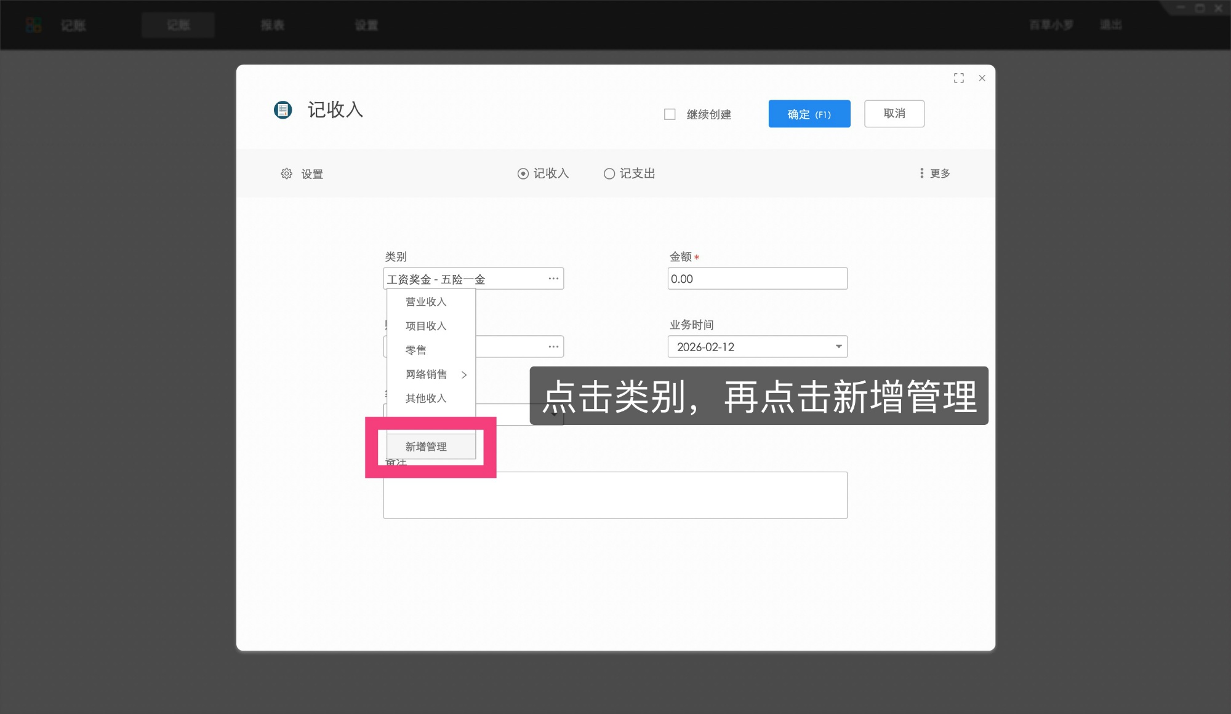Click into the 金额 amount field
Image resolution: width=1231 pixels, height=714 pixels.
coord(757,278)
